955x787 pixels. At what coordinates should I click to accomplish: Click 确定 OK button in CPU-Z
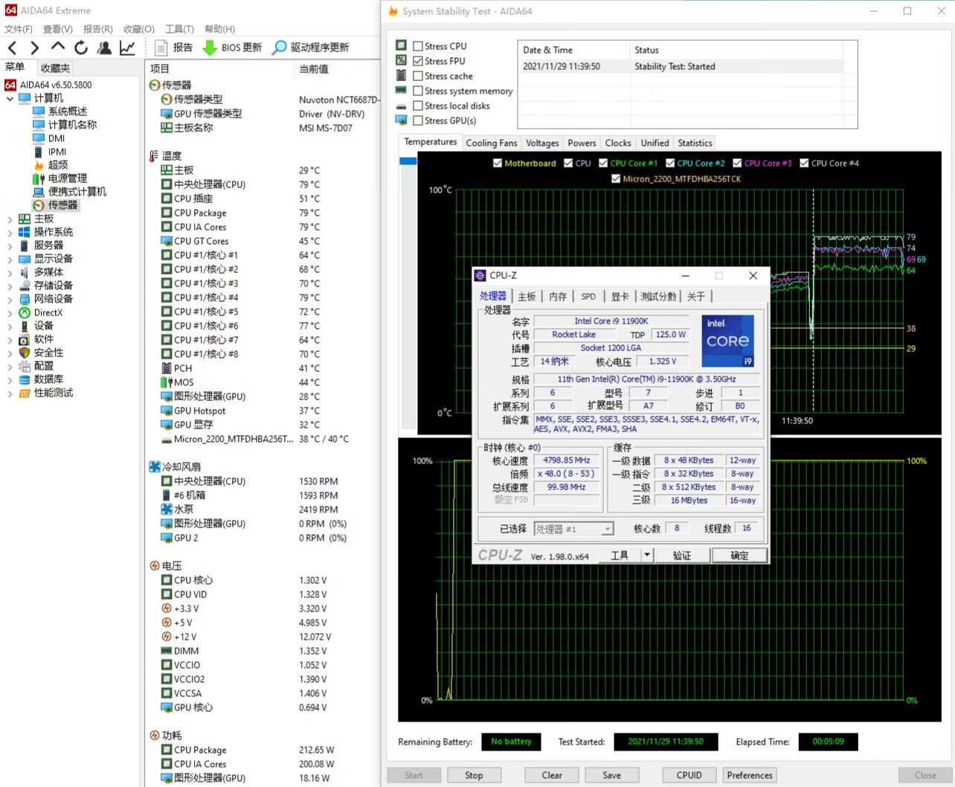click(x=739, y=556)
